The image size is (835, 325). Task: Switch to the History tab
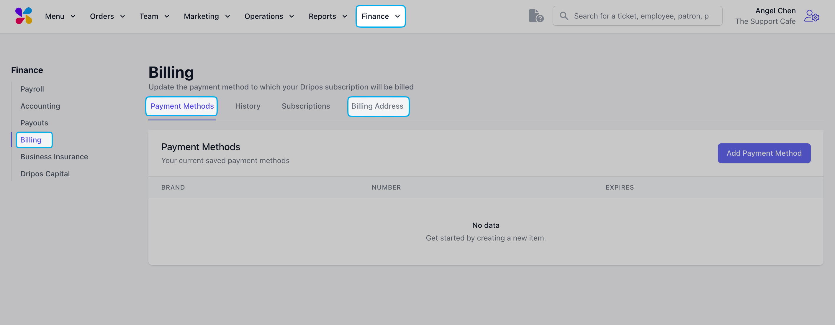[x=248, y=106]
